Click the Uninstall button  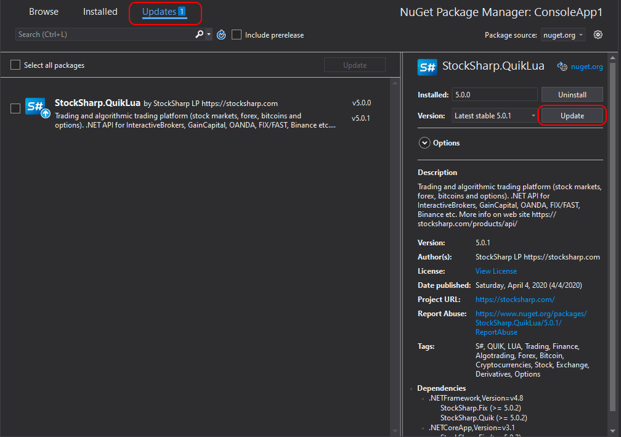[572, 95]
